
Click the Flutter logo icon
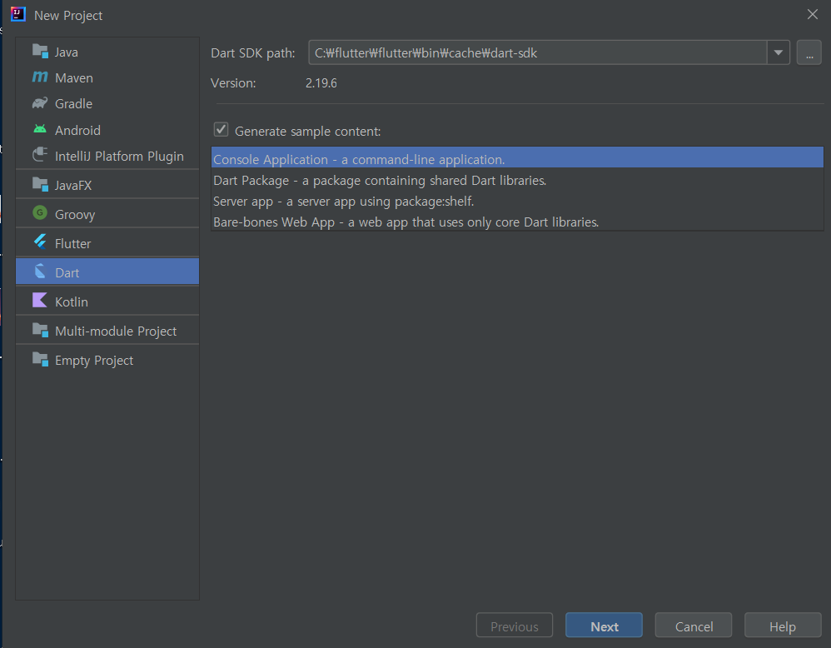[40, 242]
